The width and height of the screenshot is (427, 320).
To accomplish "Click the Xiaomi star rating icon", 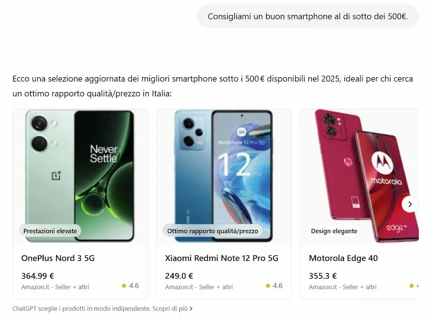I will [268, 285].
